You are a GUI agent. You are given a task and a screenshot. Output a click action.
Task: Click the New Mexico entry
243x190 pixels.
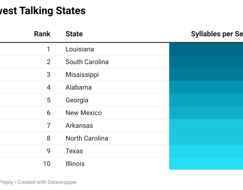(84, 113)
